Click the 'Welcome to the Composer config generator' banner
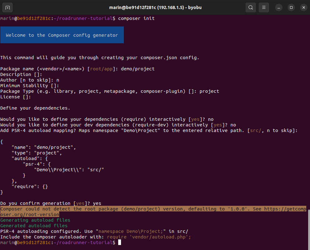Viewport: 310px width, 250px height. 62,35
